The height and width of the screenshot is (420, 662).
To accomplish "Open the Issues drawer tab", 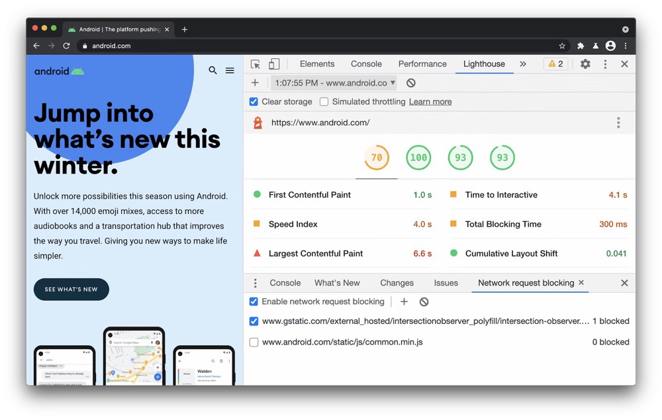I will [446, 283].
